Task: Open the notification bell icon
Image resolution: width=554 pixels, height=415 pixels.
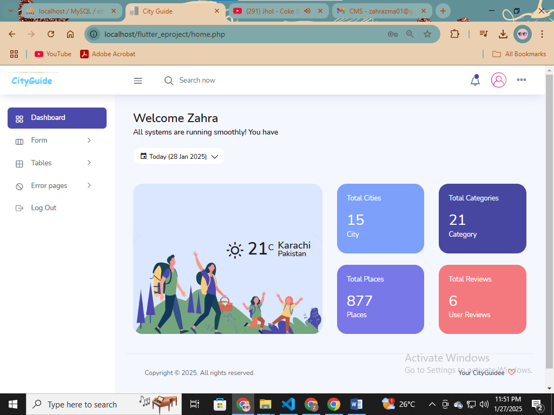Action: click(x=475, y=81)
